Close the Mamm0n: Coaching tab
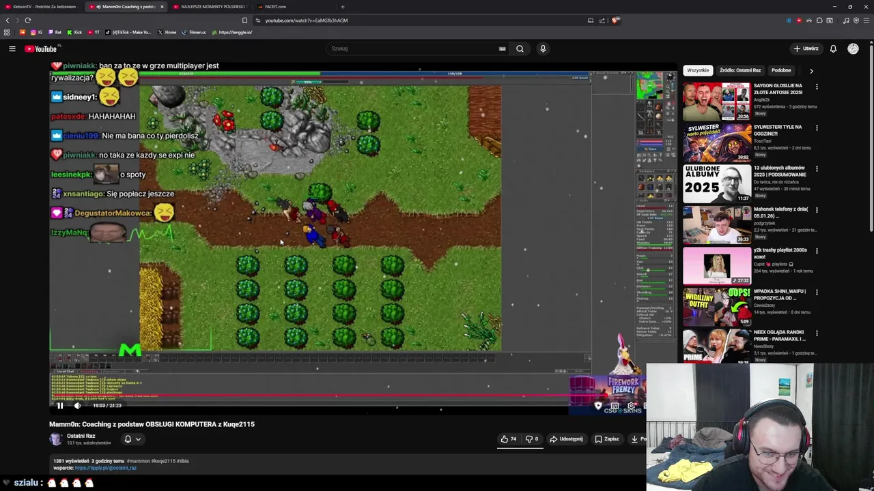This screenshot has width=874, height=491. pos(162,7)
